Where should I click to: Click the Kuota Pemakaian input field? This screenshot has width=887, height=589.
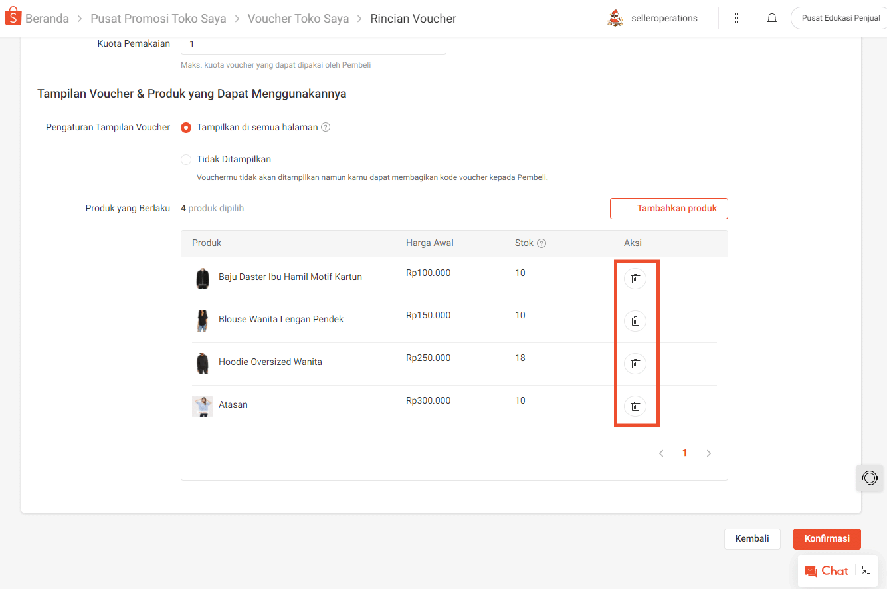pyautogui.click(x=313, y=45)
